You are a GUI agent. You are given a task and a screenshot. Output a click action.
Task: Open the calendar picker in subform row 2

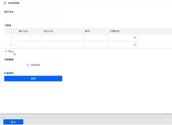[x=135, y=45]
